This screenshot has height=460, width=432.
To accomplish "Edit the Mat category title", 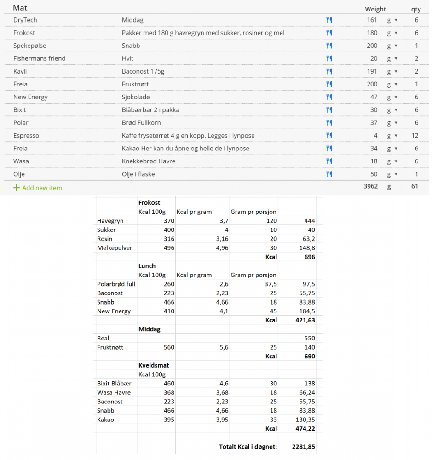I will click(x=20, y=8).
